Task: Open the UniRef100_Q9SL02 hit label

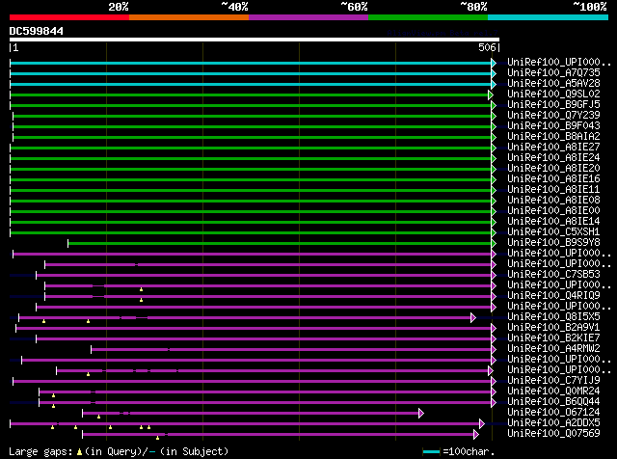Action: coord(553,94)
